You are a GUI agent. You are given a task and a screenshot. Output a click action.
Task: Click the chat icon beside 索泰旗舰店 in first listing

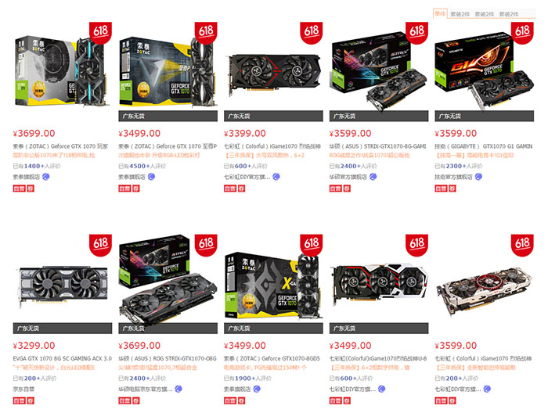tap(45, 177)
